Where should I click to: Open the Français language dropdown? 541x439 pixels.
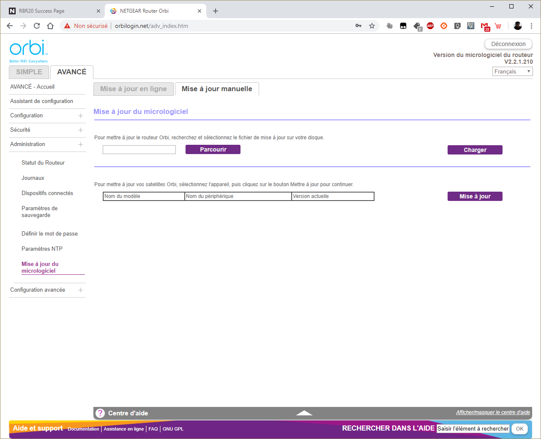point(513,71)
